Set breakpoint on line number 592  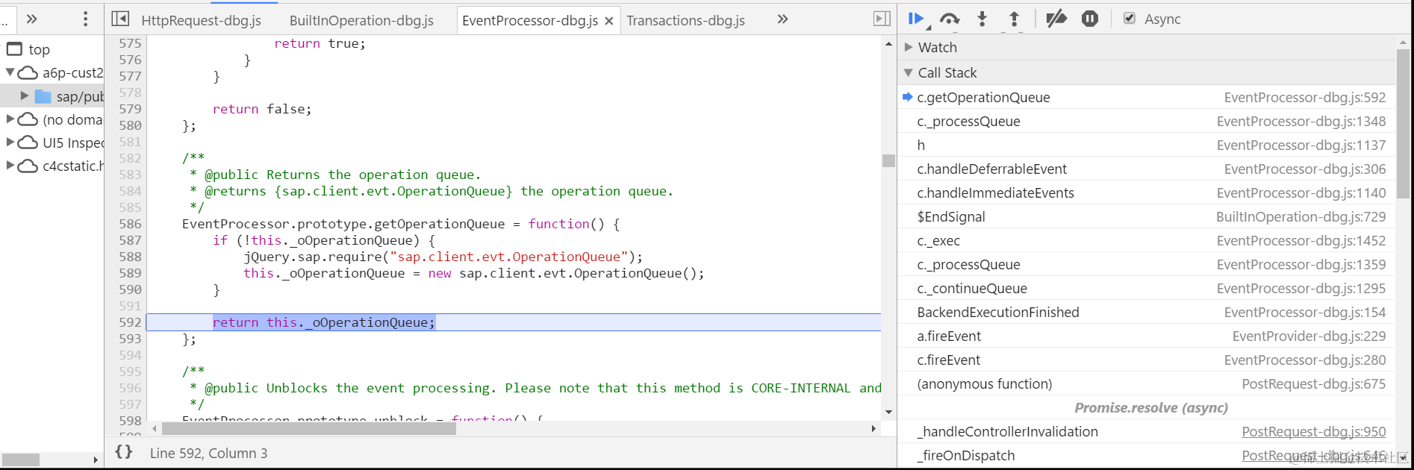click(130, 322)
